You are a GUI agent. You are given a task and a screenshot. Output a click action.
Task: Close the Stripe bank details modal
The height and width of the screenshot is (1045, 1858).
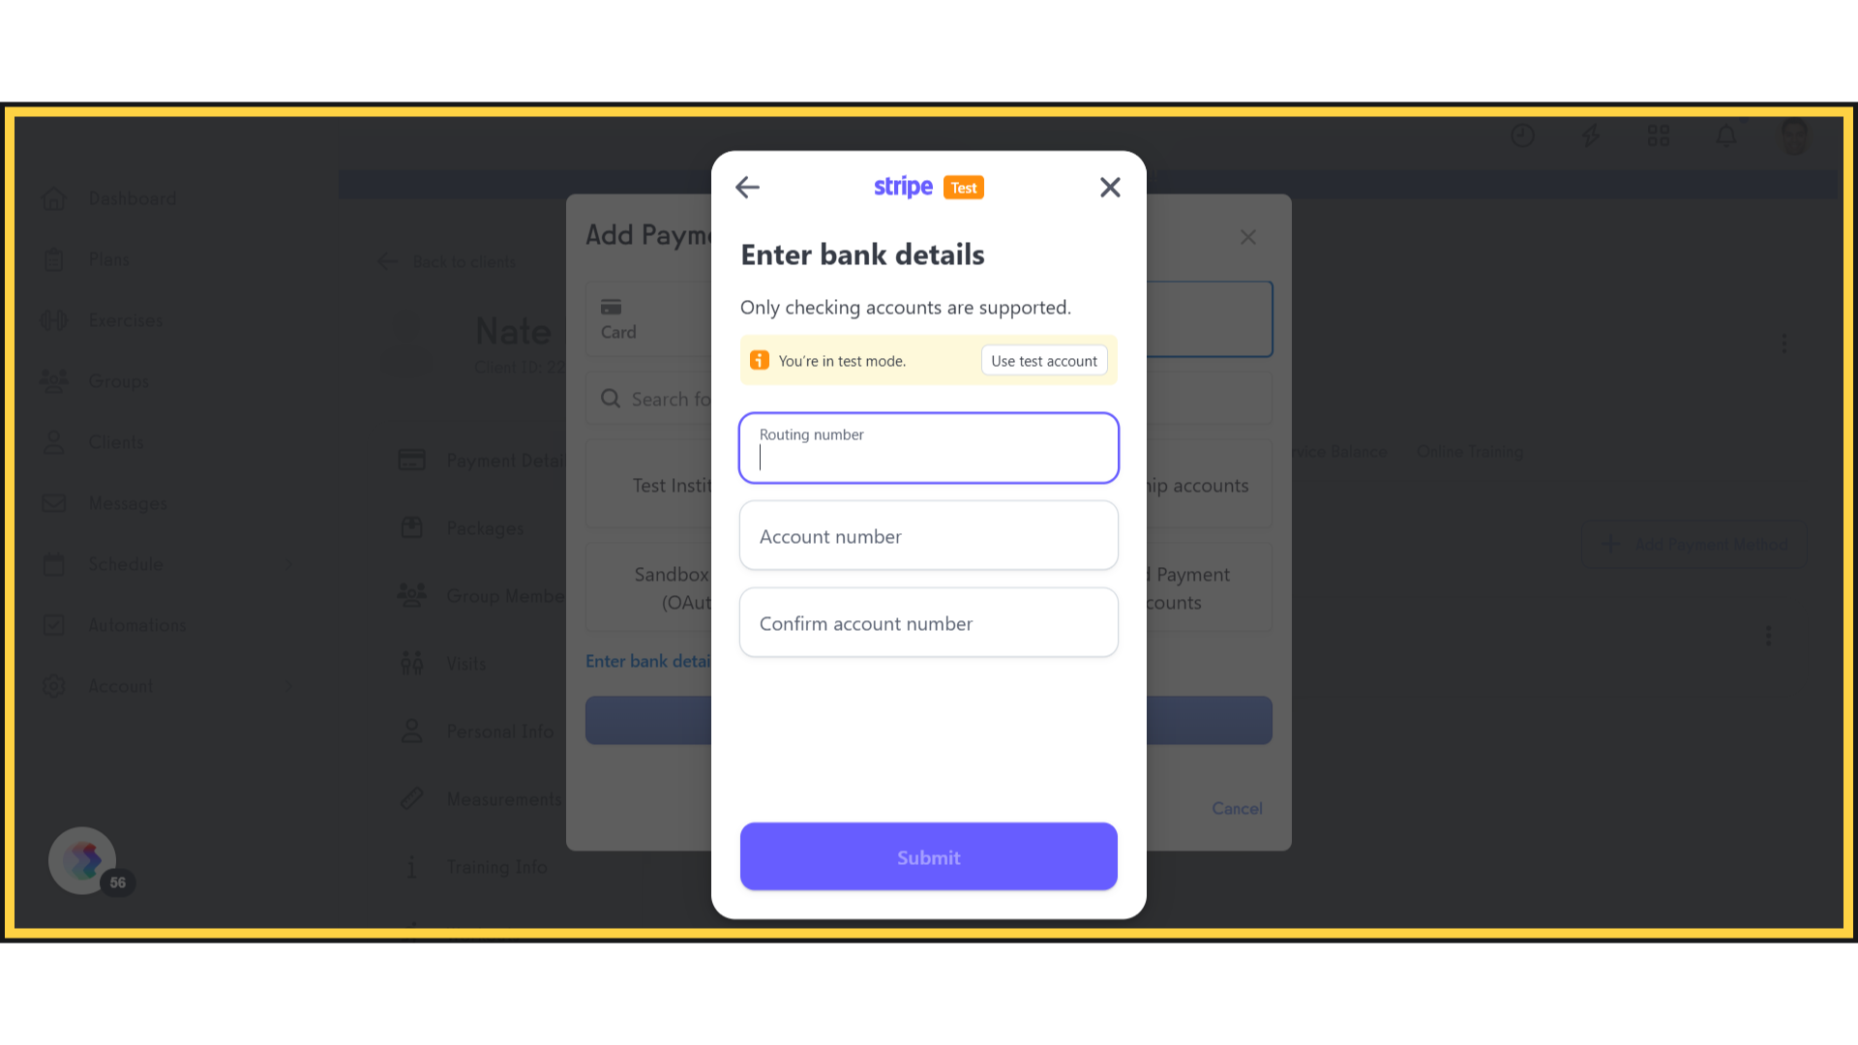1109,188
